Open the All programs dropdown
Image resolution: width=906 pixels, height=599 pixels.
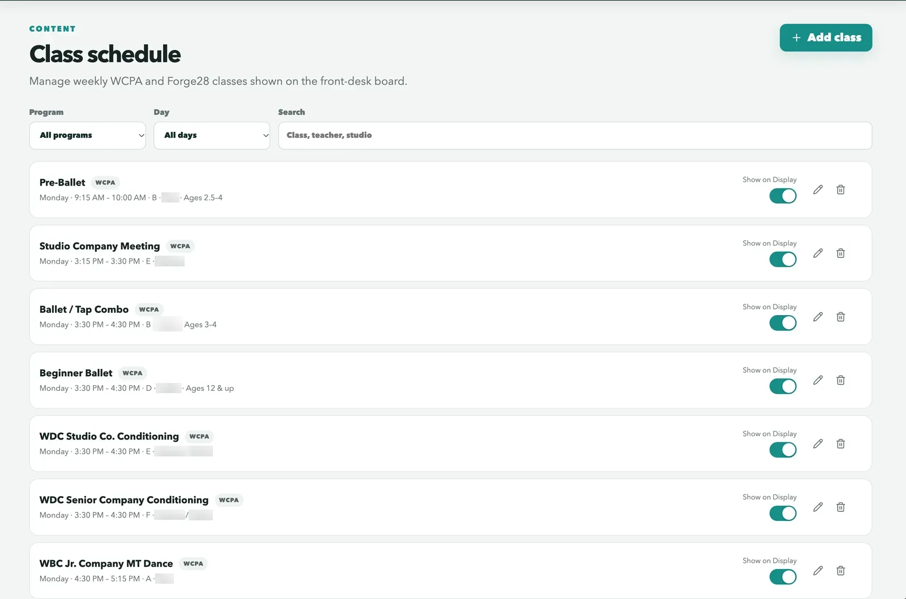pos(87,136)
